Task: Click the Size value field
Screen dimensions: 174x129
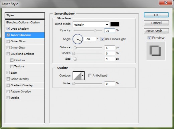Action: pyautogui.click(x=110, y=59)
